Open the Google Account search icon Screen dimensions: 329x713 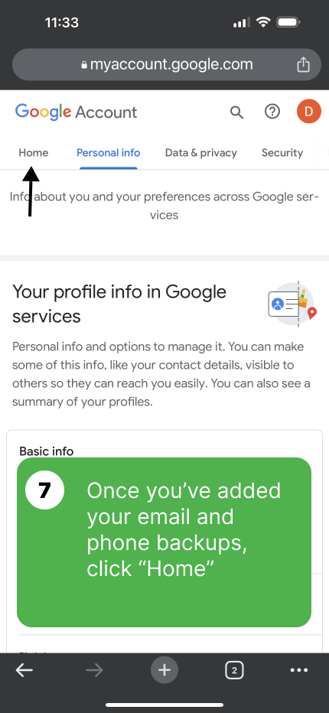click(x=236, y=112)
